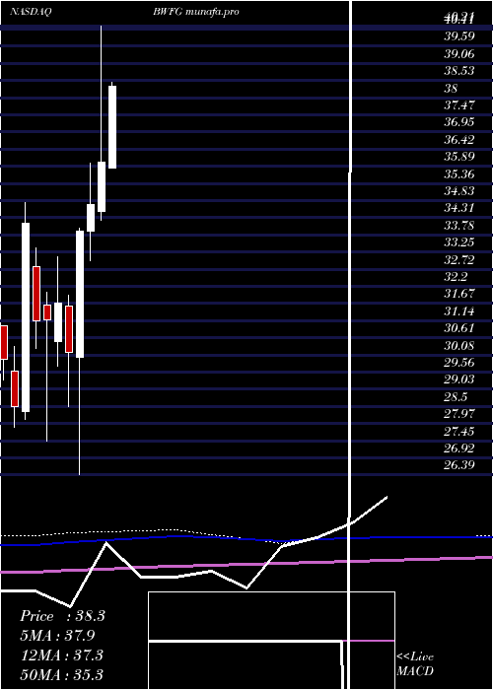The image size is (493, 690).
Task: Select the 30.61 price axis label
Action: (x=458, y=329)
